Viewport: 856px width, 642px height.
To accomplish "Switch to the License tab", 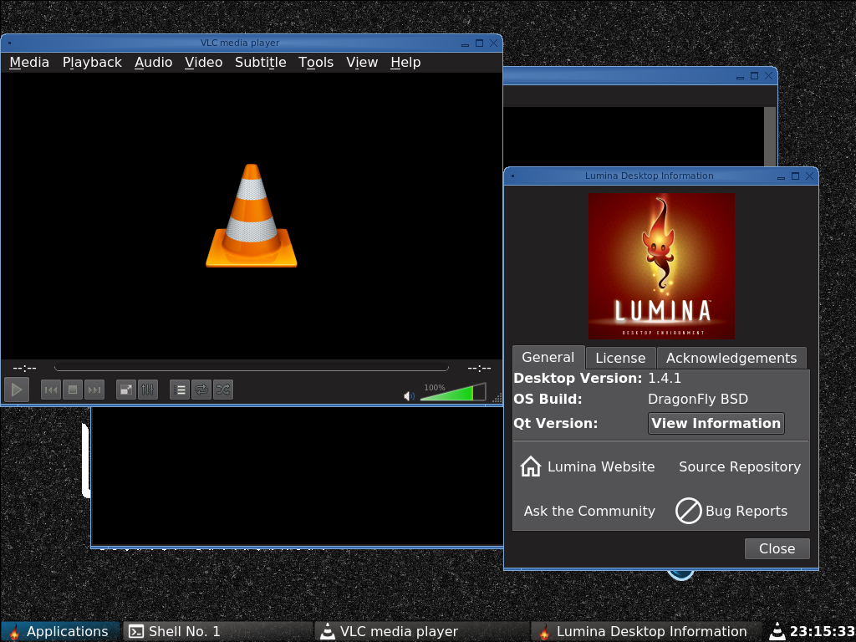I will (621, 358).
